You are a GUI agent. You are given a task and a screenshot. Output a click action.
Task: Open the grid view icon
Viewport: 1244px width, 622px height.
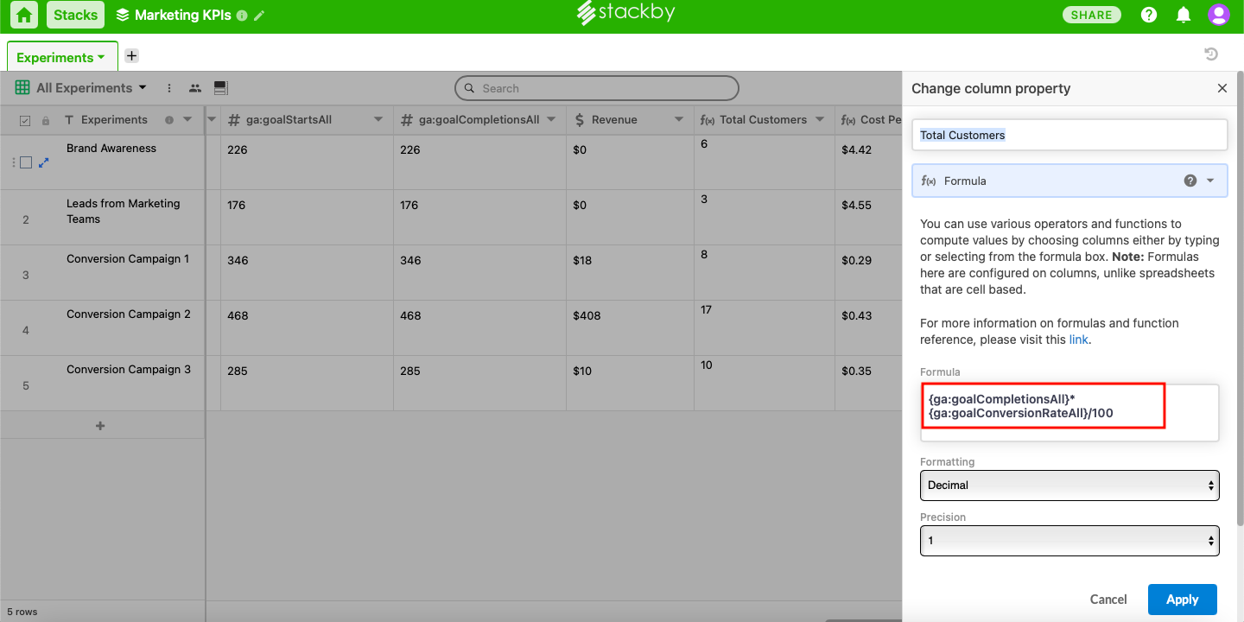point(22,88)
